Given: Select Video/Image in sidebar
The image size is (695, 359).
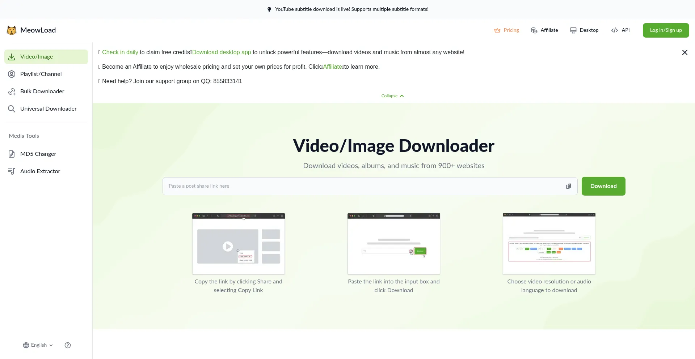Looking at the screenshot, I should pyautogui.click(x=46, y=57).
